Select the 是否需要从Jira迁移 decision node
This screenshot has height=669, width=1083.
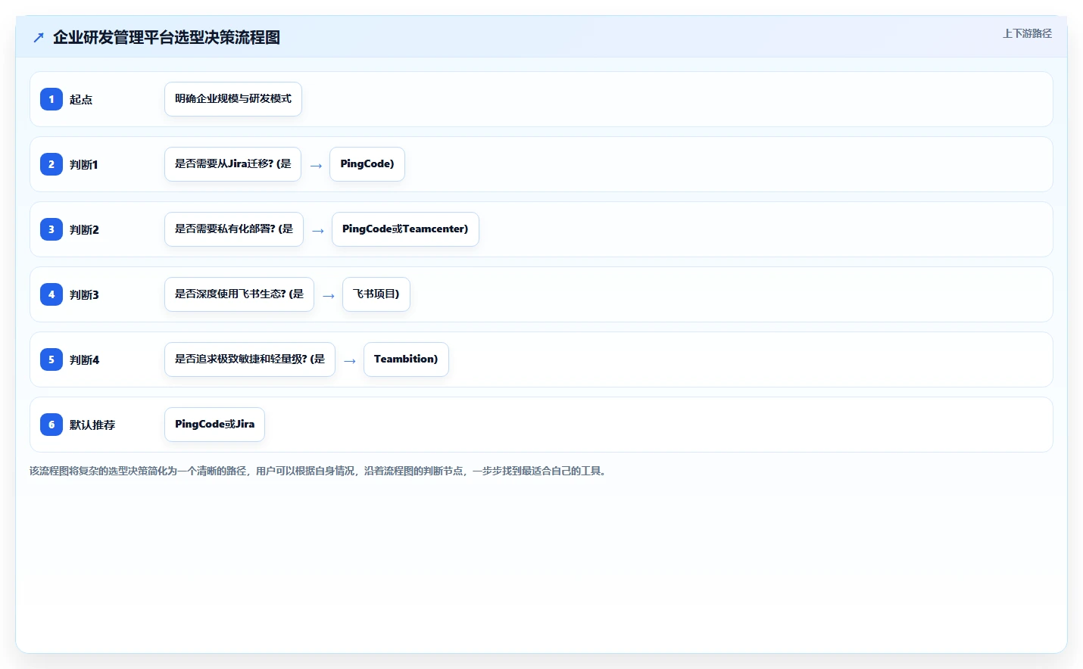(233, 164)
